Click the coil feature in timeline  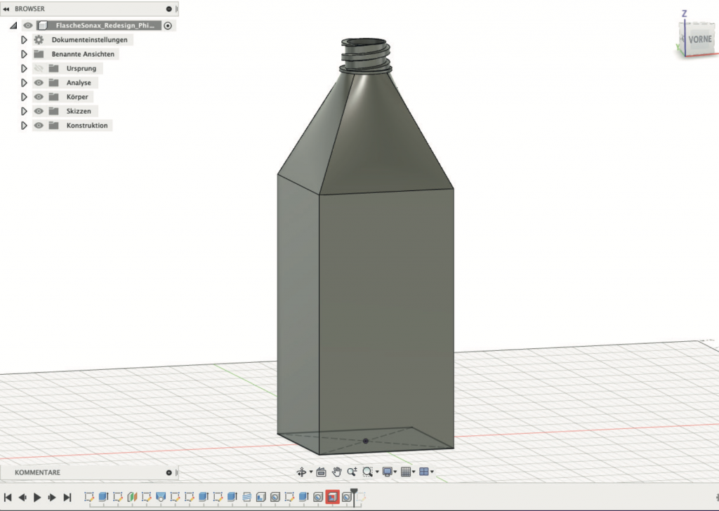point(246,497)
